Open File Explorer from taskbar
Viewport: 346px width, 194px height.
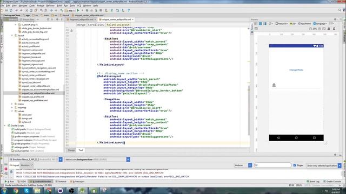[37, 191]
